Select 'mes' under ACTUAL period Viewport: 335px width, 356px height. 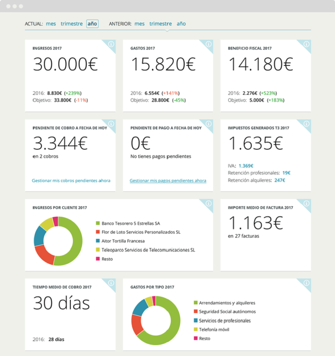51,24
